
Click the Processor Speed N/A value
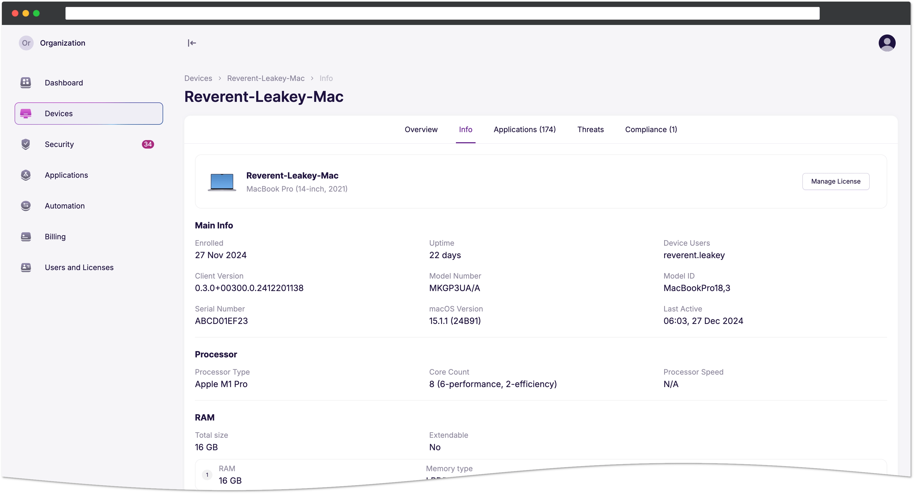[671, 384]
